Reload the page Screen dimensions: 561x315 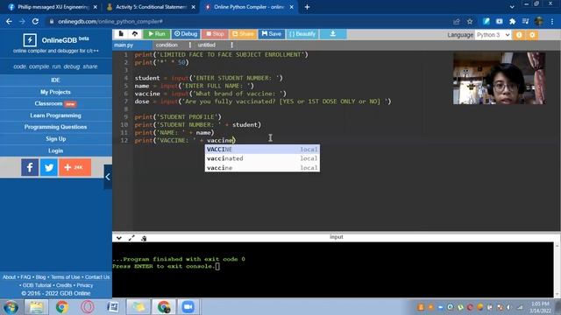click(x=35, y=21)
